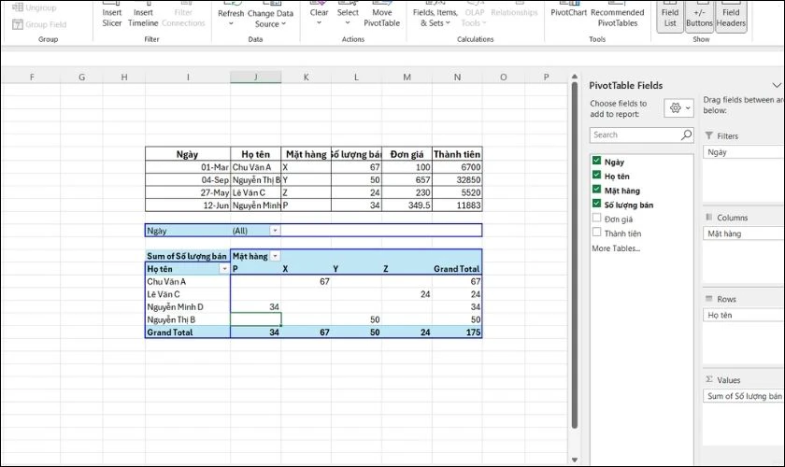Open the Ngày (All) filter dropdown

pos(275,231)
